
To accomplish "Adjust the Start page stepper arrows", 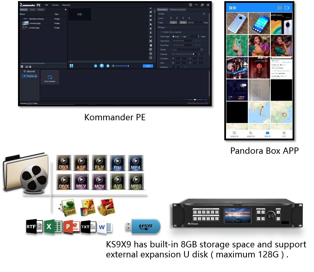I will [199, 37].
